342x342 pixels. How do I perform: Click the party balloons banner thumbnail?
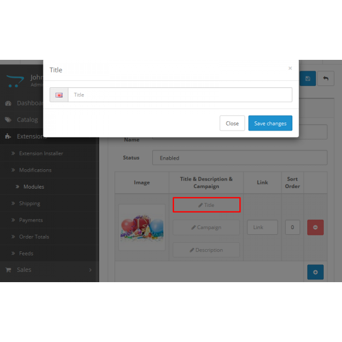click(142, 227)
